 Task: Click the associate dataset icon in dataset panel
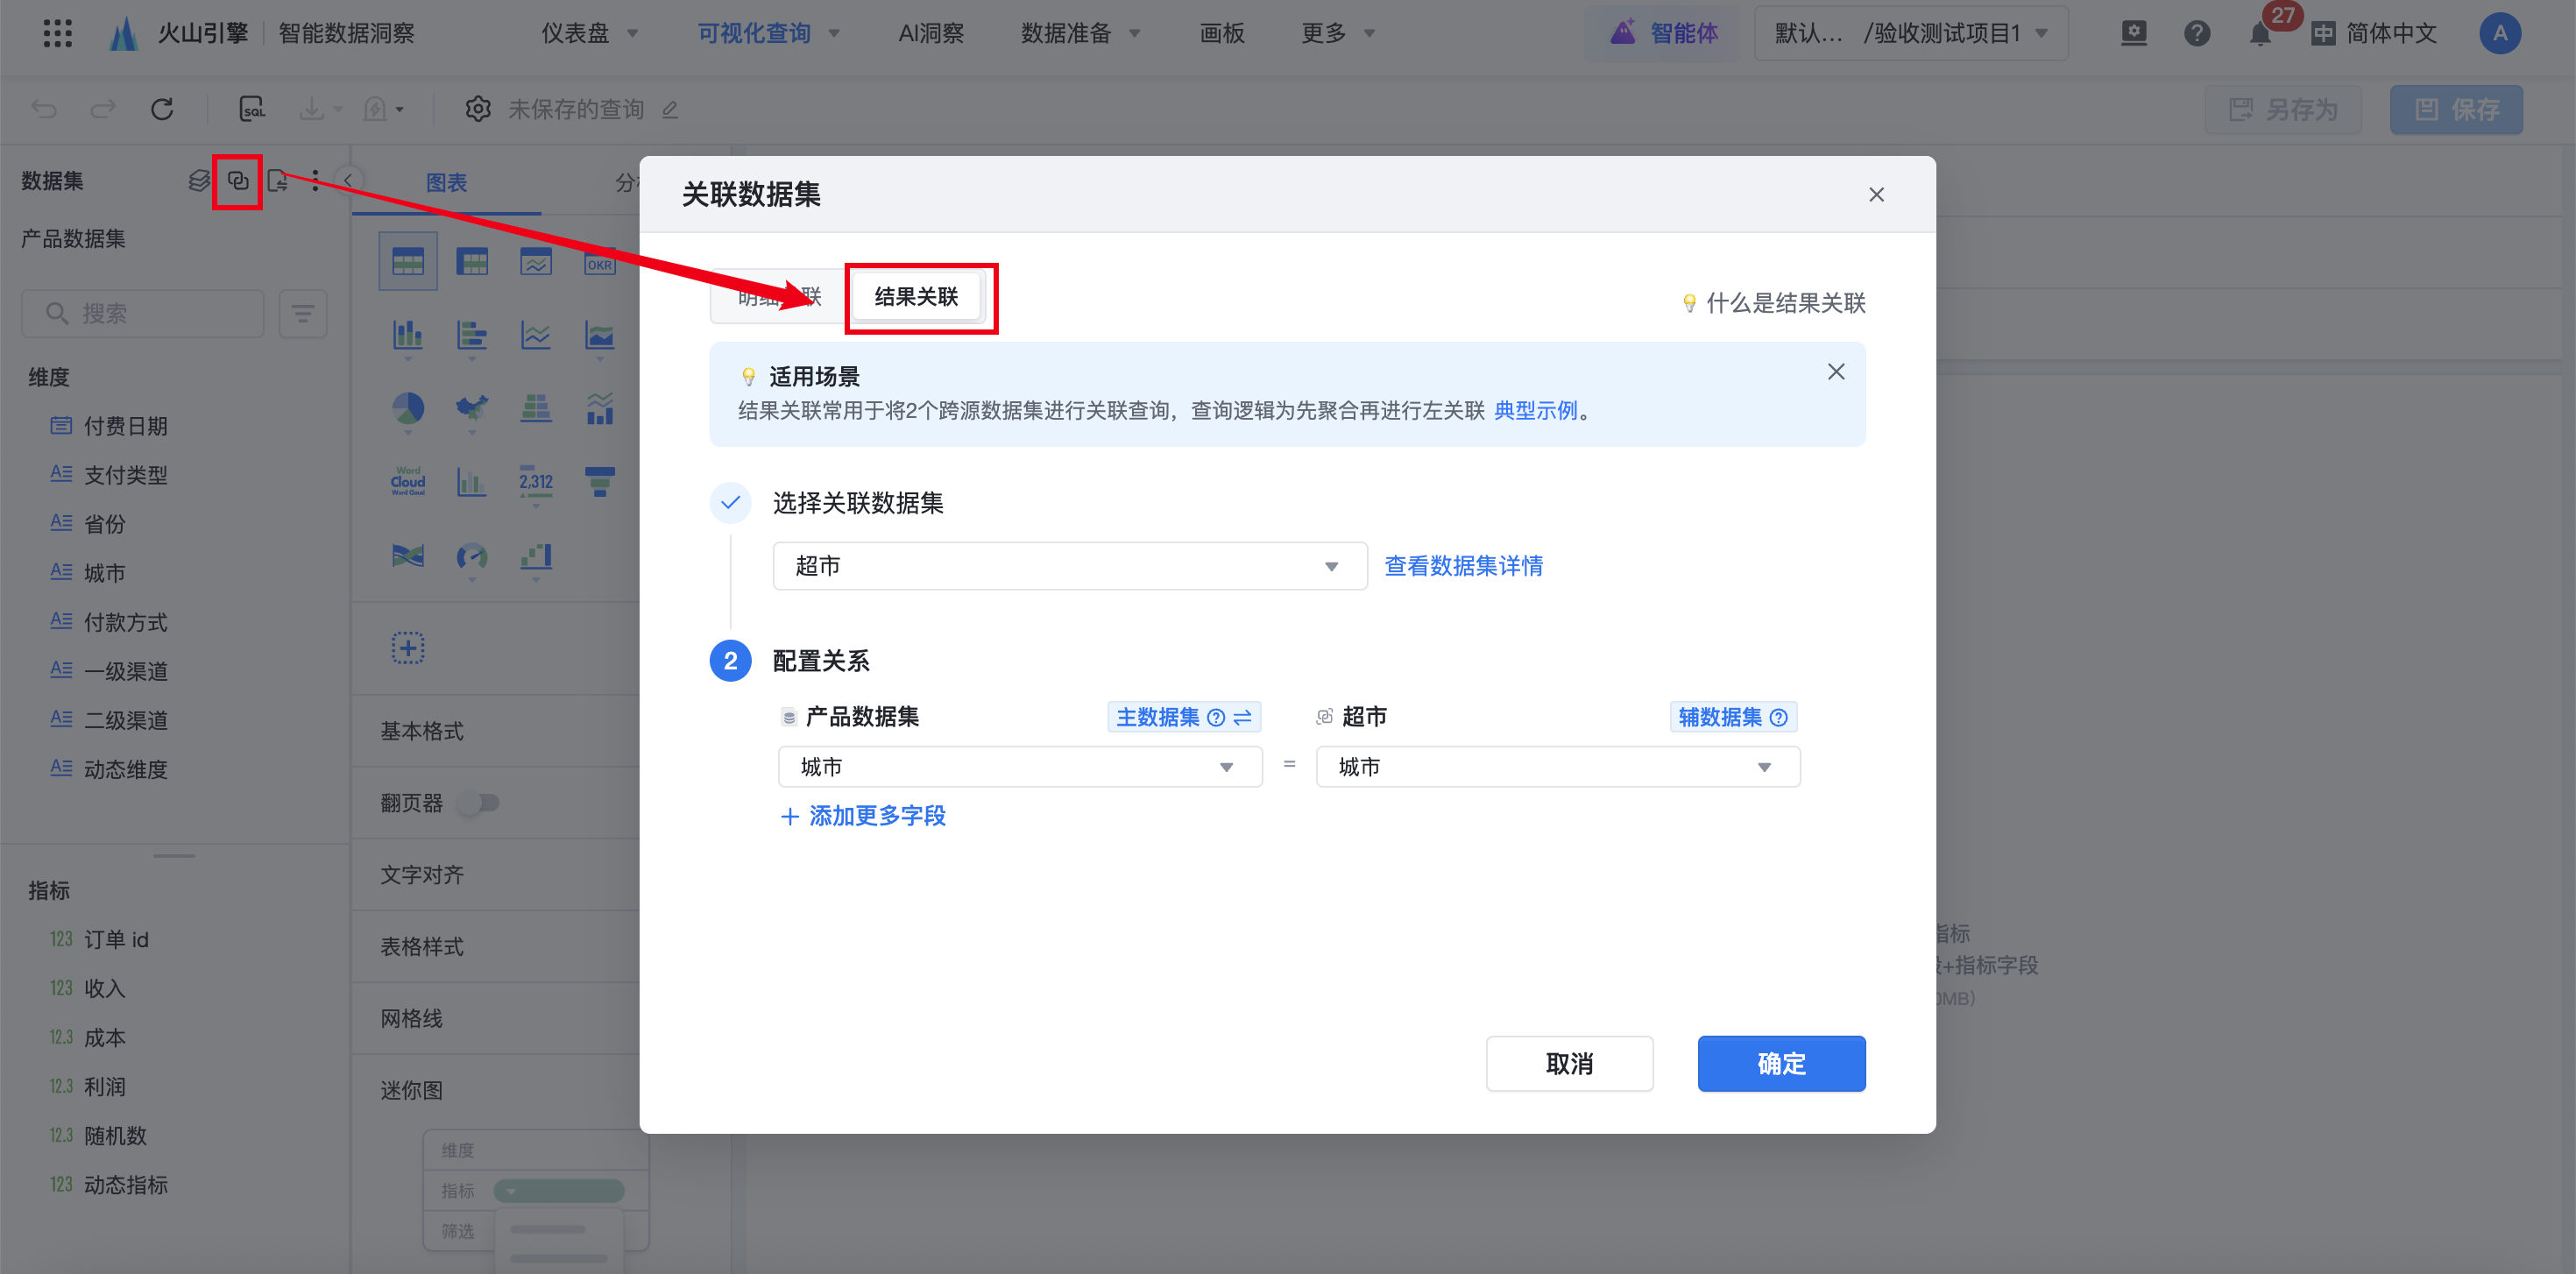238,181
